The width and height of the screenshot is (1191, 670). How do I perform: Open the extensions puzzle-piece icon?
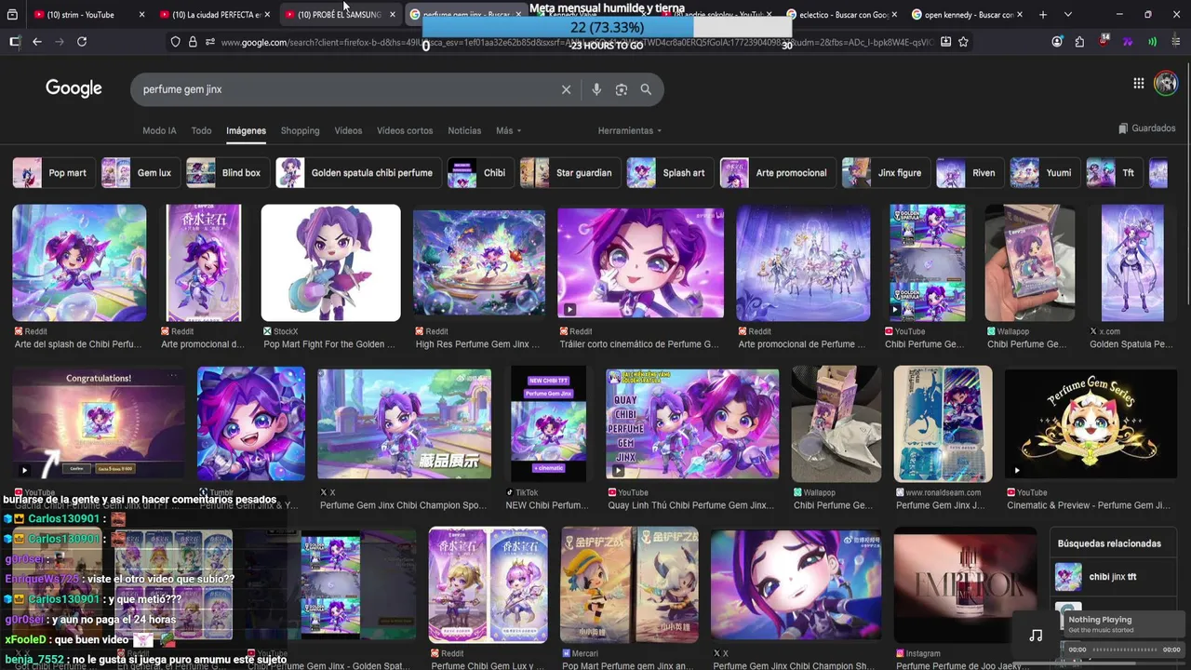tap(1079, 42)
